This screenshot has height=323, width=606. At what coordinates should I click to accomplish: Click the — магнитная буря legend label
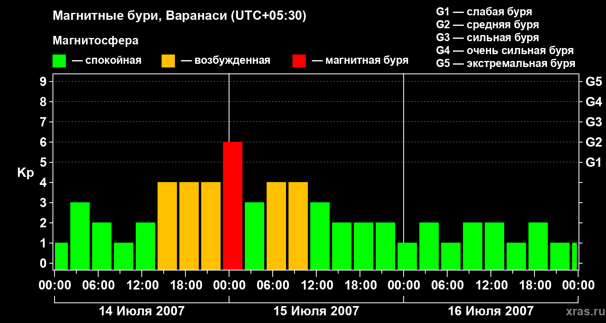coord(360,61)
